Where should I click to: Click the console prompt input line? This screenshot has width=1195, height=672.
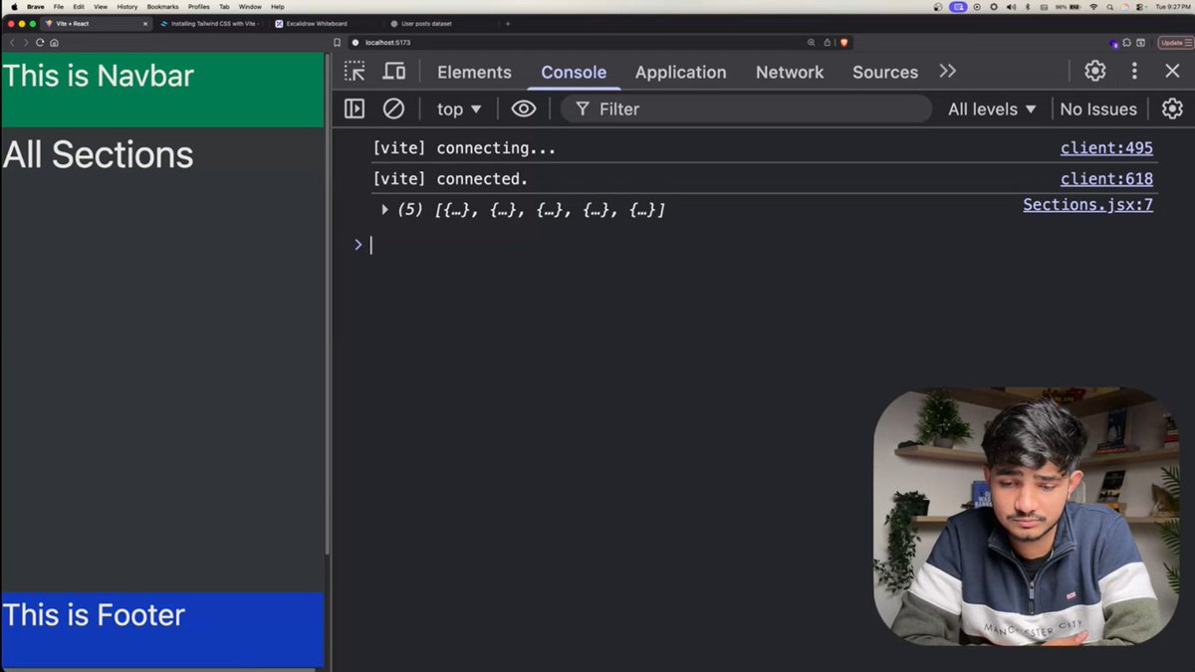(x=762, y=245)
